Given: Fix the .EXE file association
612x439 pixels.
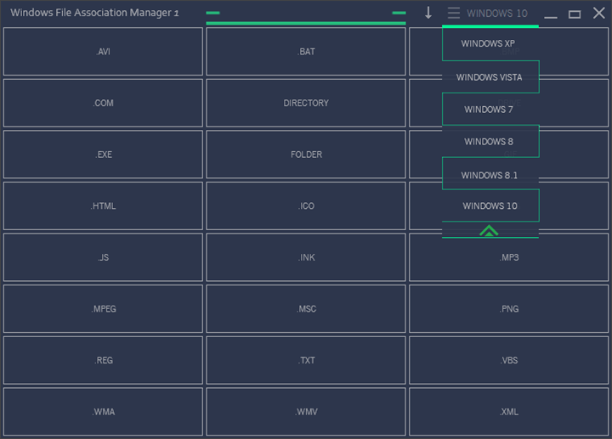Looking at the screenshot, I should click(103, 155).
